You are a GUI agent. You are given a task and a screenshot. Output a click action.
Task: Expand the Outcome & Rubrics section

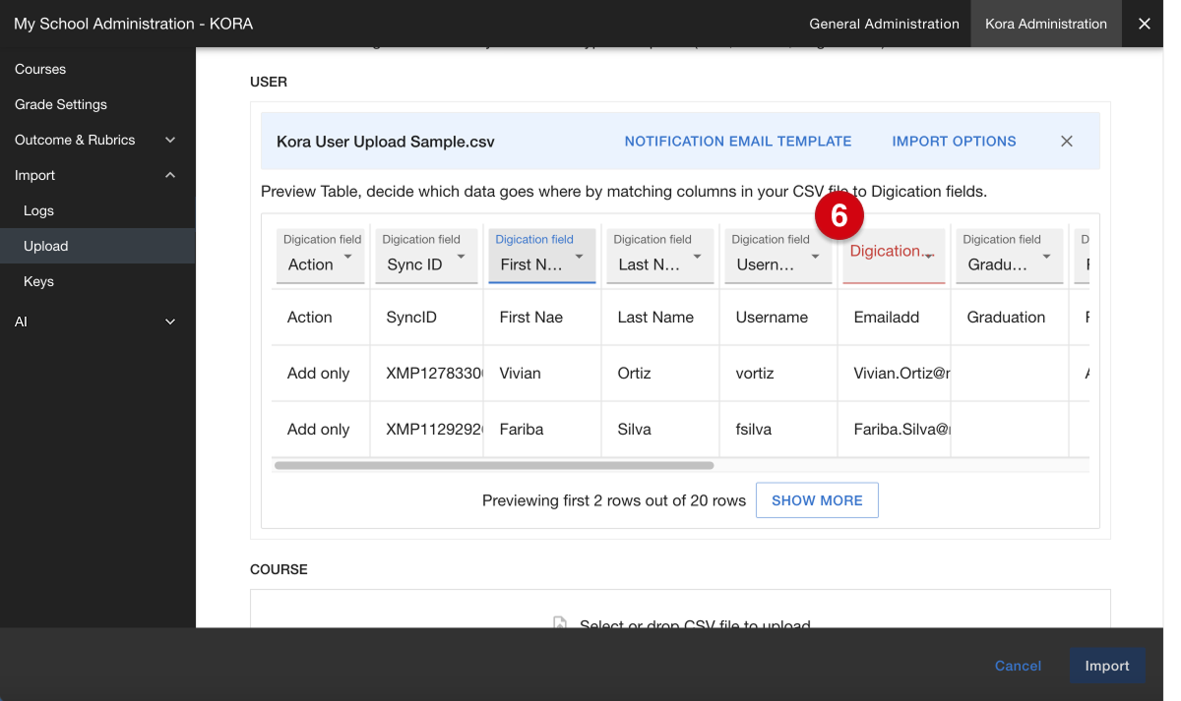click(x=97, y=140)
